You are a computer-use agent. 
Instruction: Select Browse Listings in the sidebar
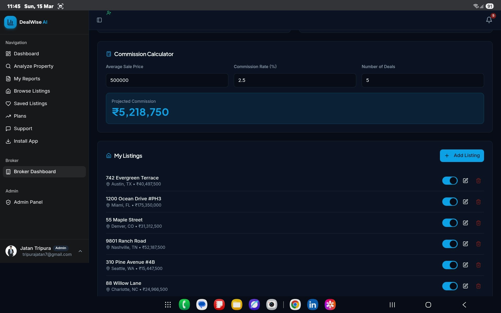tap(32, 91)
